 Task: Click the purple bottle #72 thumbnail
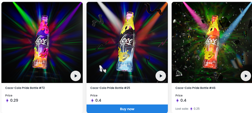[x=42, y=42]
